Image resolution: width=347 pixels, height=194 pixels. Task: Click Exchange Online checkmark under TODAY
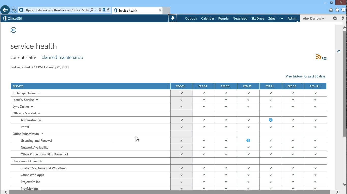[182, 93]
